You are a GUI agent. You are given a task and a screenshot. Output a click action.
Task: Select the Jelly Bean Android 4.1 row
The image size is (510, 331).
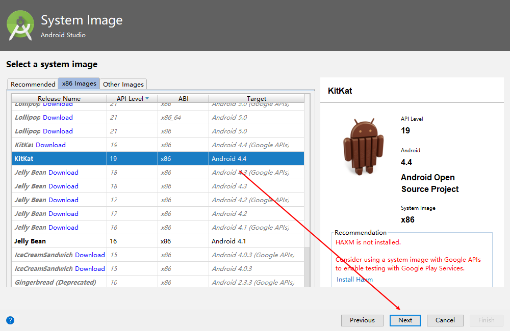pyautogui.click(x=158, y=241)
